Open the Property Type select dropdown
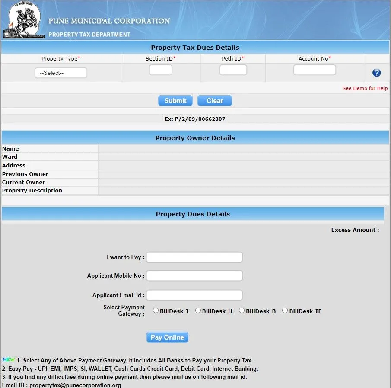This screenshot has height=388, width=391. [x=61, y=73]
